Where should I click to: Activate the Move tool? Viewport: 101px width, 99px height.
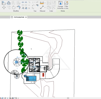click(x=4, y=7)
